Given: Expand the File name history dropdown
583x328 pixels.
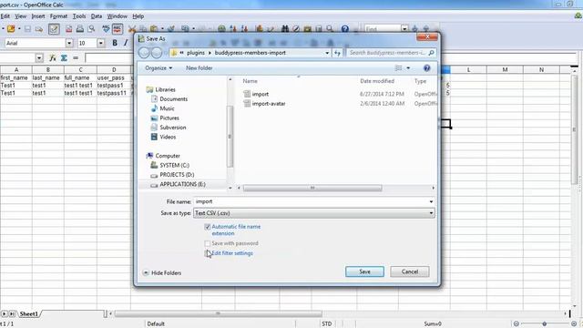Looking at the screenshot, I should pyautogui.click(x=431, y=201).
